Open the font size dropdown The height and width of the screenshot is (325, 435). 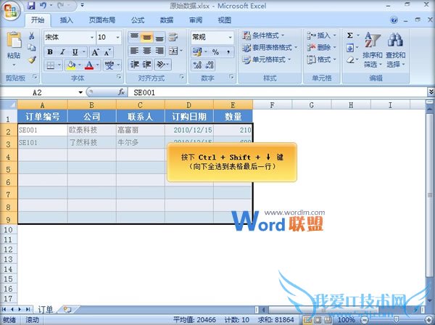(x=117, y=37)
